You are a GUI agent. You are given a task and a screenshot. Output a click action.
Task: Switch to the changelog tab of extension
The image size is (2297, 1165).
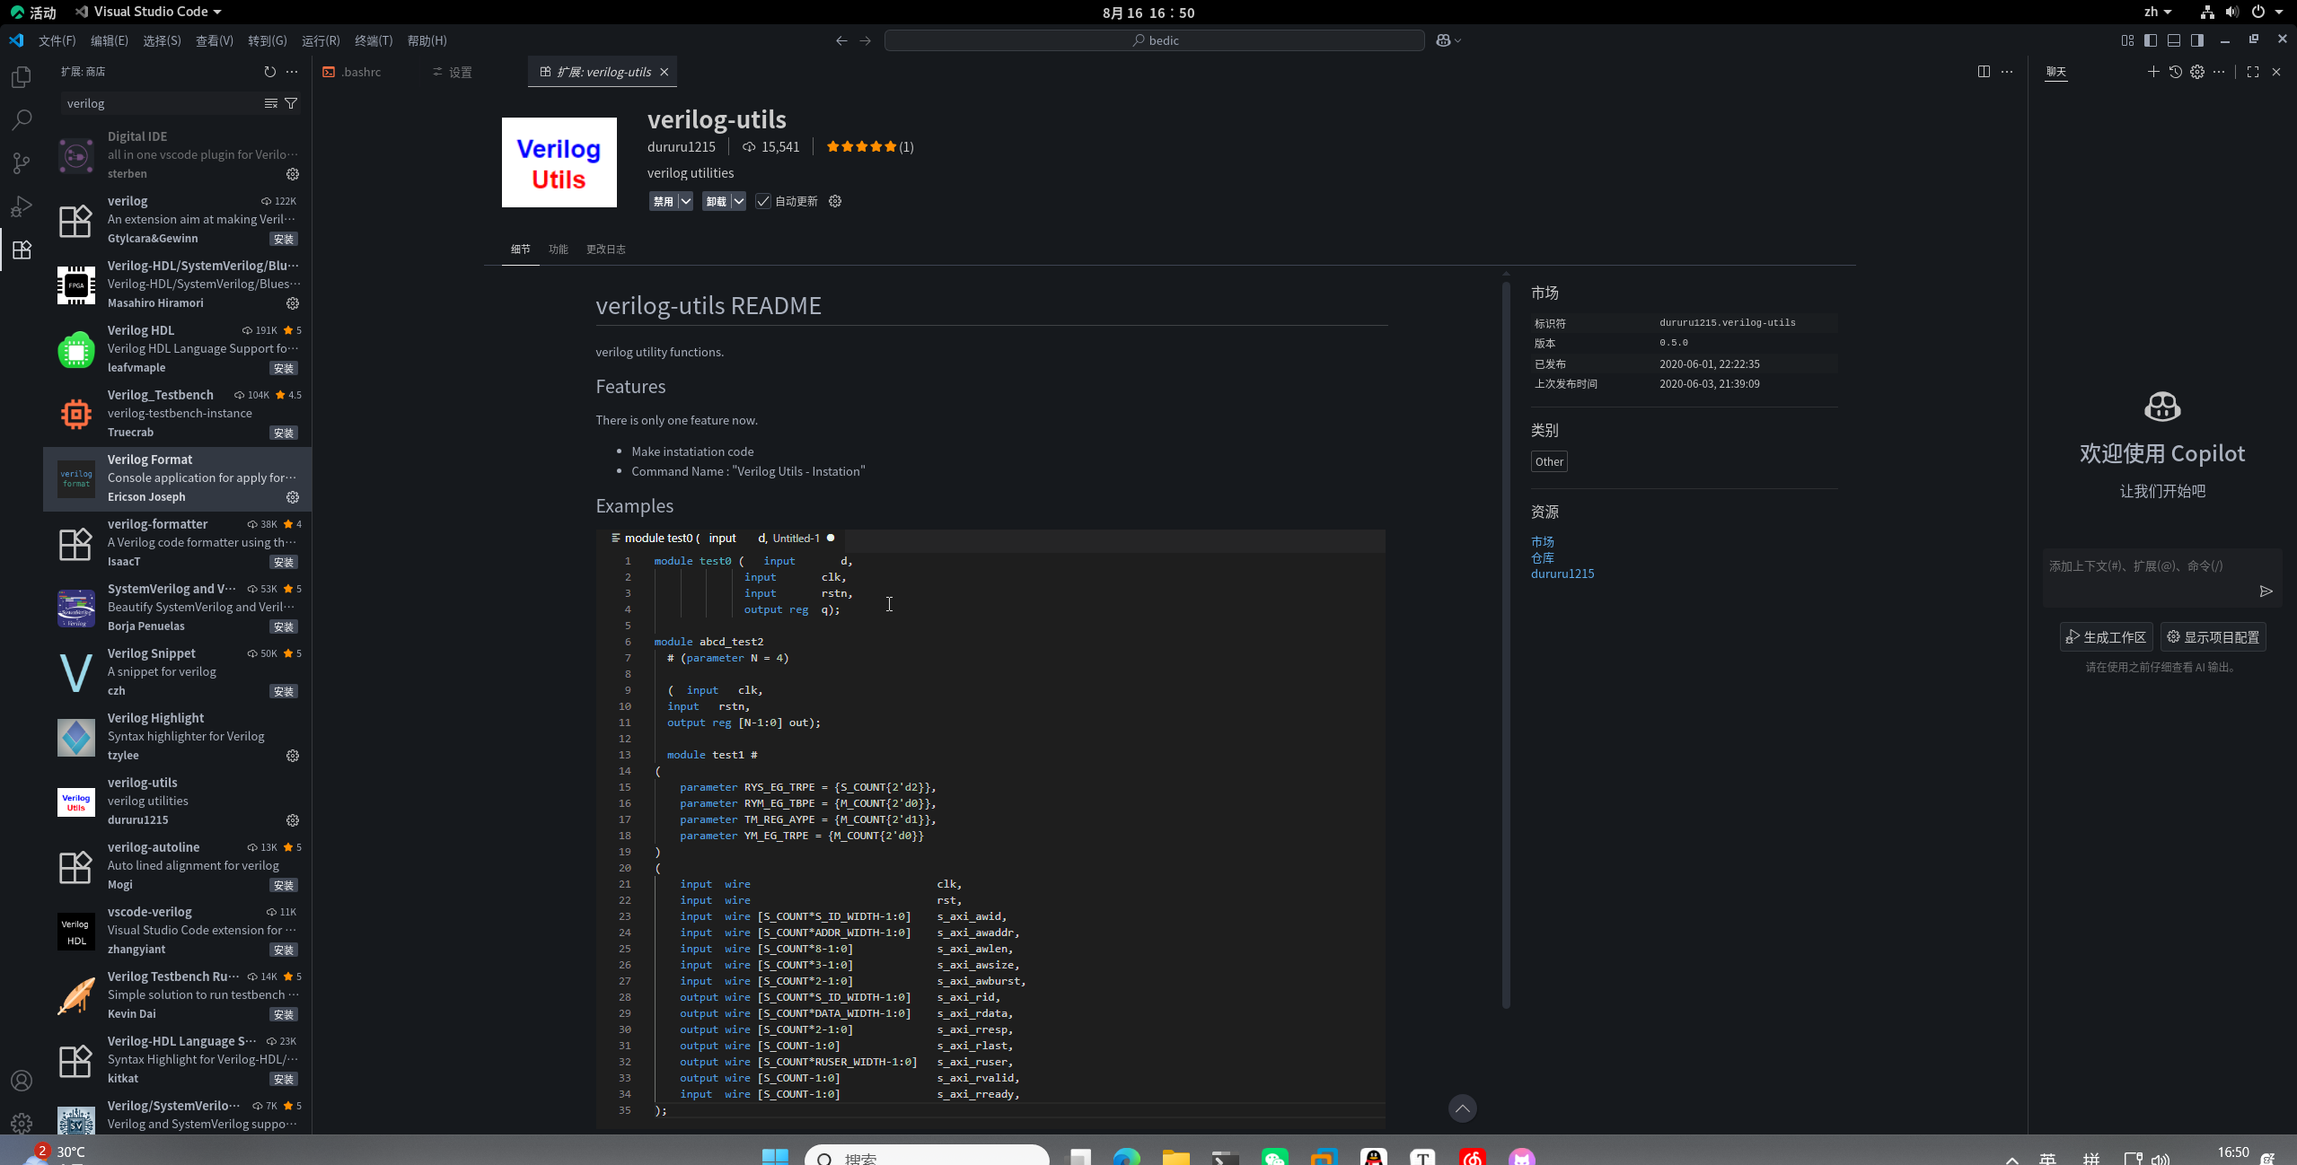coord(605,249)
